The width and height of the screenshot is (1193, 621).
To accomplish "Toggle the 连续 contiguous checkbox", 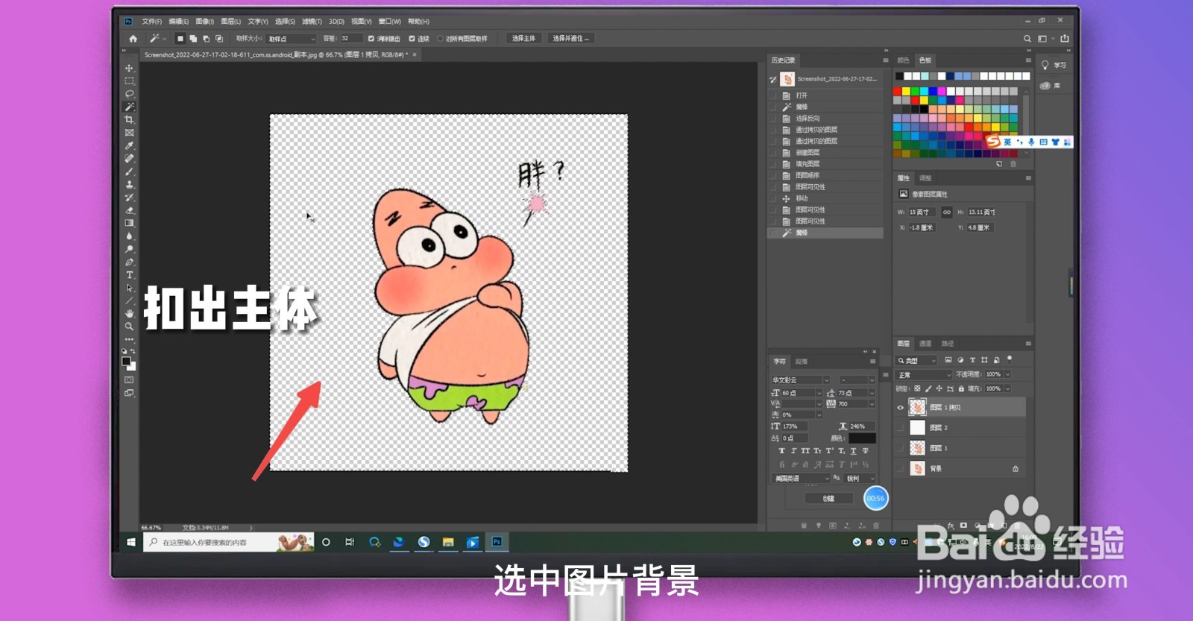I will (x=412, y=39).
